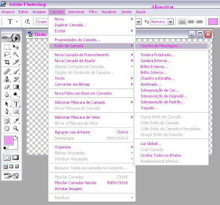Screen dimensions: 220x205
Task: Select the Magic Wand tool
Action: point(16,54)
